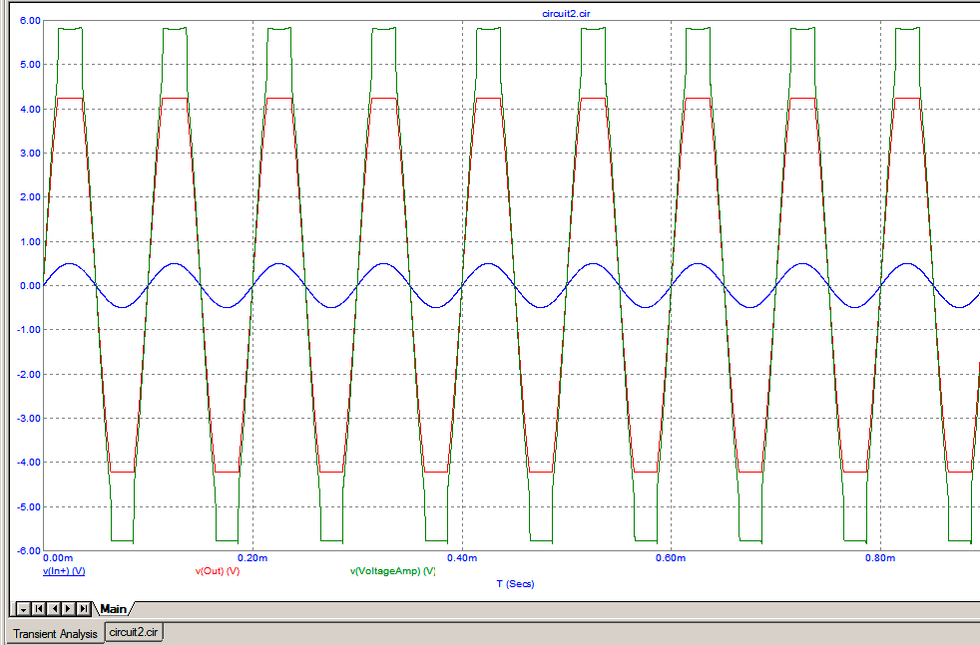Viewport: 980px width, 645px height.
Task: Open the page list dropdown arrow
Action: coord(23,609)
